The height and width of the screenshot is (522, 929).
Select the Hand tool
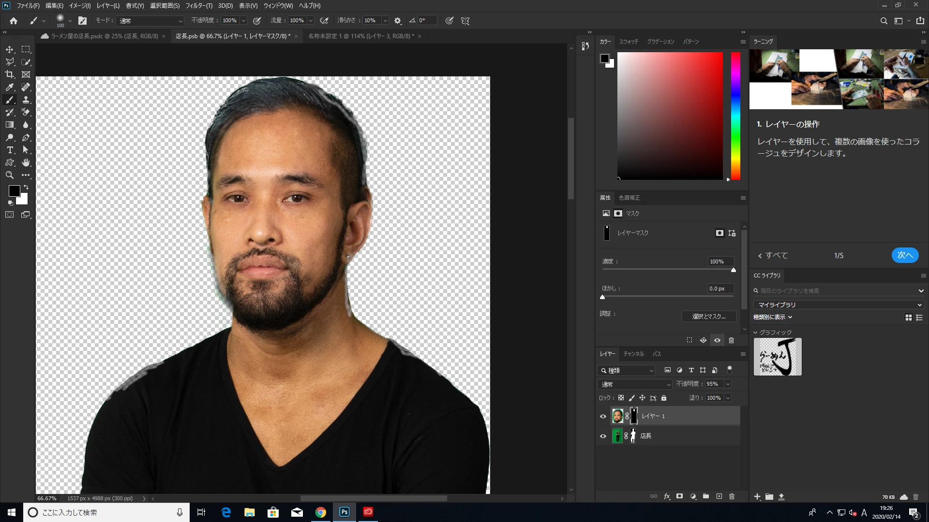(26, 162)
